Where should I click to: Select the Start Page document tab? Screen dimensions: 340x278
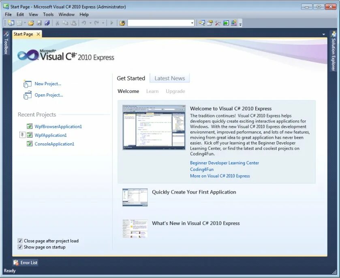[x=24, y=34]
